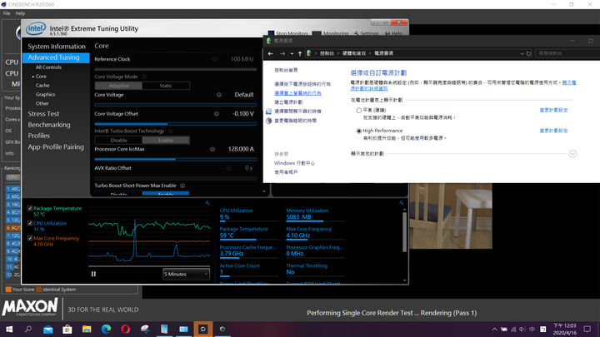
Task: Uncheck Package Temperature in the graph legend
Action: tap(30, 209)
